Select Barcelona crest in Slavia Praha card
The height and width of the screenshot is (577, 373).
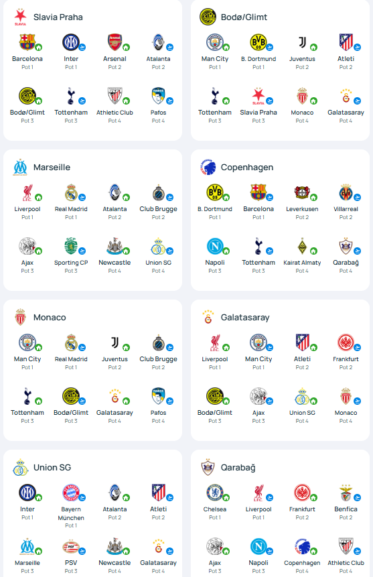(x=27, y=42)
